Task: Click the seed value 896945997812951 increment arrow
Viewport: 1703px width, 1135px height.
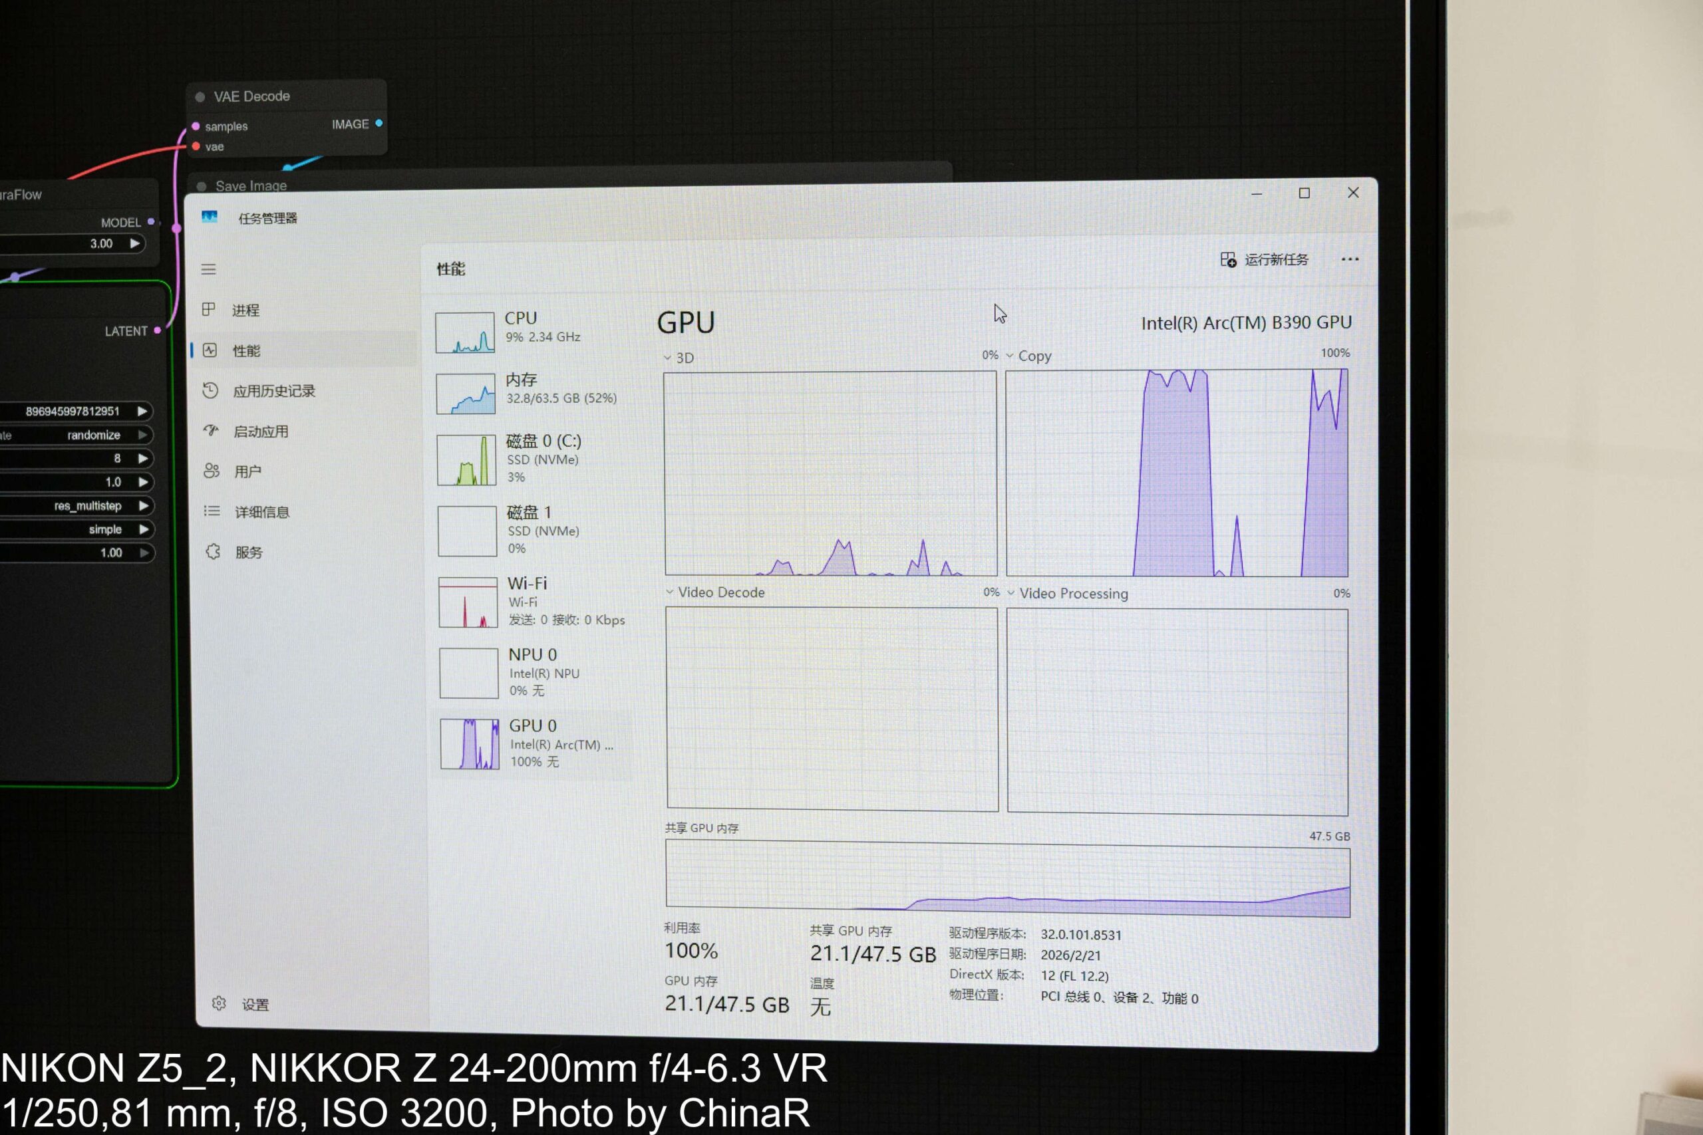Action: 142,411
